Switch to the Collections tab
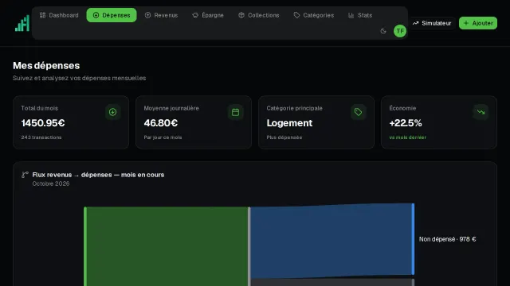The image size is (510, 286). tap(259, 15)
